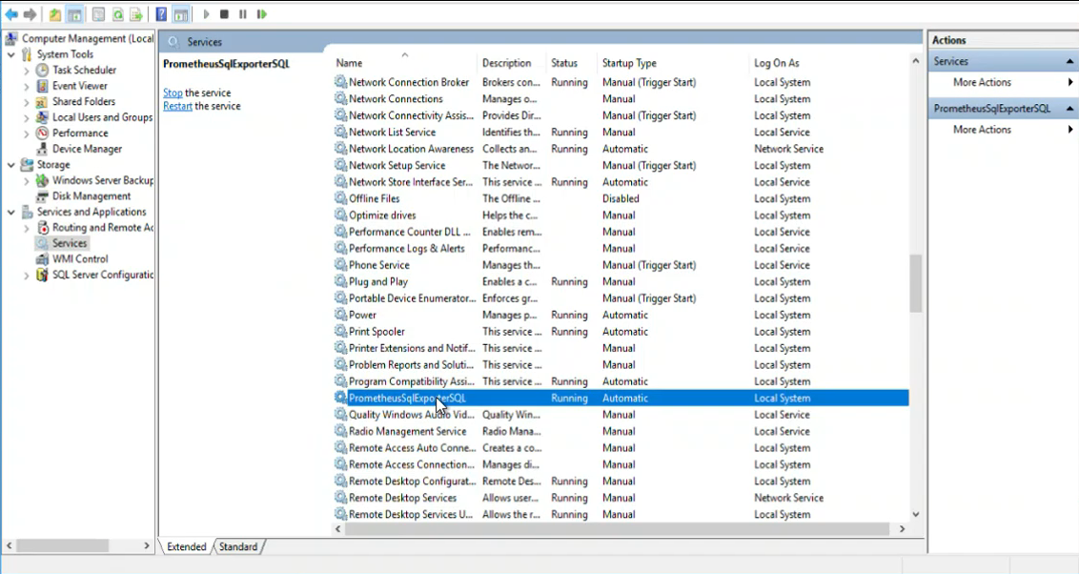Click the Restart service toolbar icon
This screenshot has height=574, width=1079.
tap(263, 13)
